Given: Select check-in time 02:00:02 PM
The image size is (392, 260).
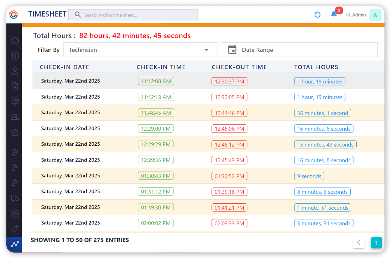Looking at the screenshot, I should [x=156, y=223].
